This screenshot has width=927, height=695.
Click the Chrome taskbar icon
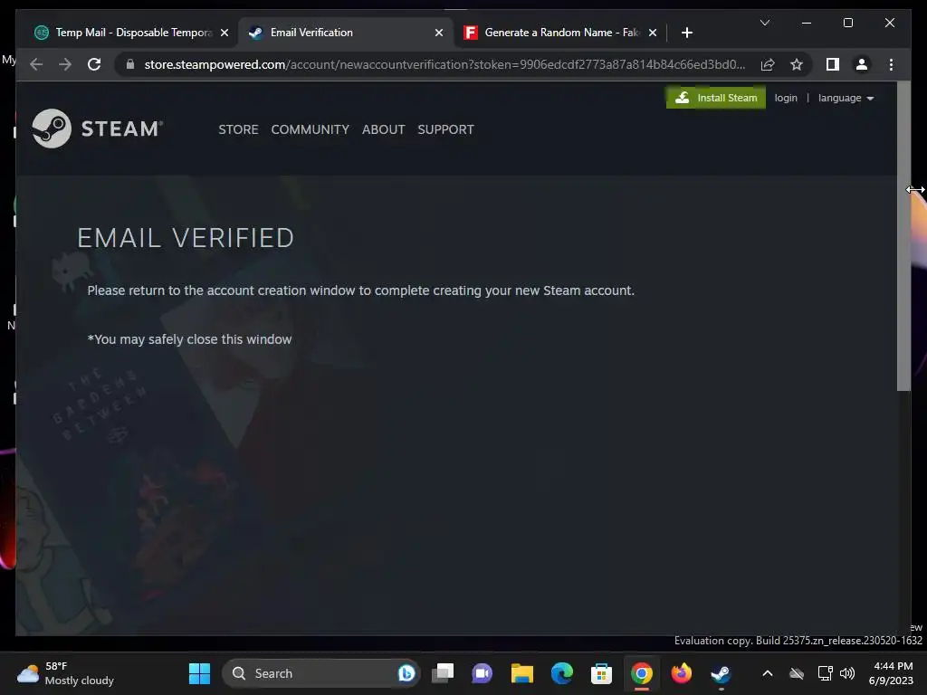(642, 673)
